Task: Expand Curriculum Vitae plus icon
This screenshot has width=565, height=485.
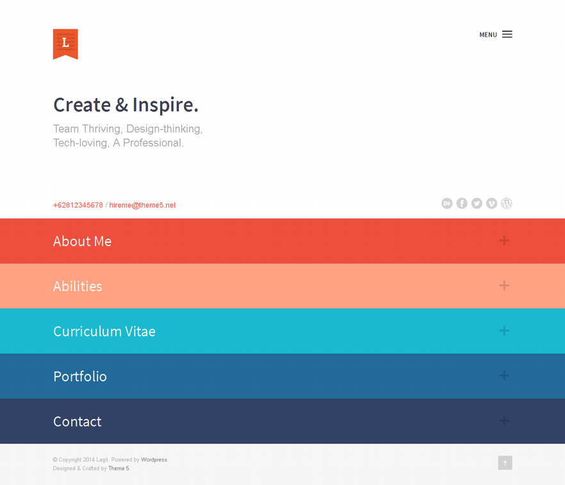Action: coord(504,331)
